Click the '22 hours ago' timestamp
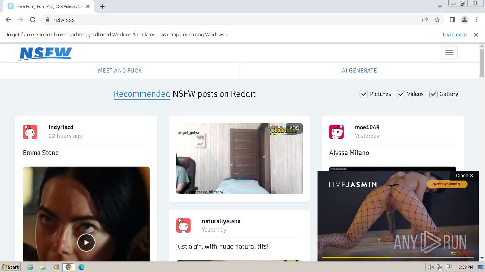 65,136
